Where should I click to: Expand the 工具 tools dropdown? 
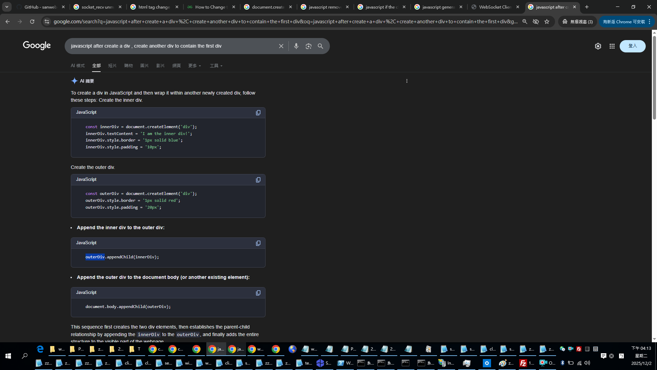click(x=216, y=66)
